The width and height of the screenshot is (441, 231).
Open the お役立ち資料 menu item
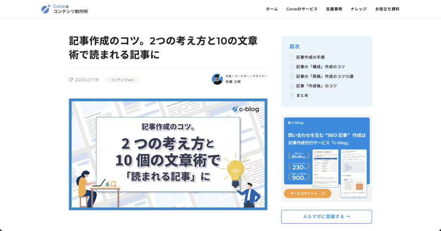pyautogui.click(x=387, y=9)
